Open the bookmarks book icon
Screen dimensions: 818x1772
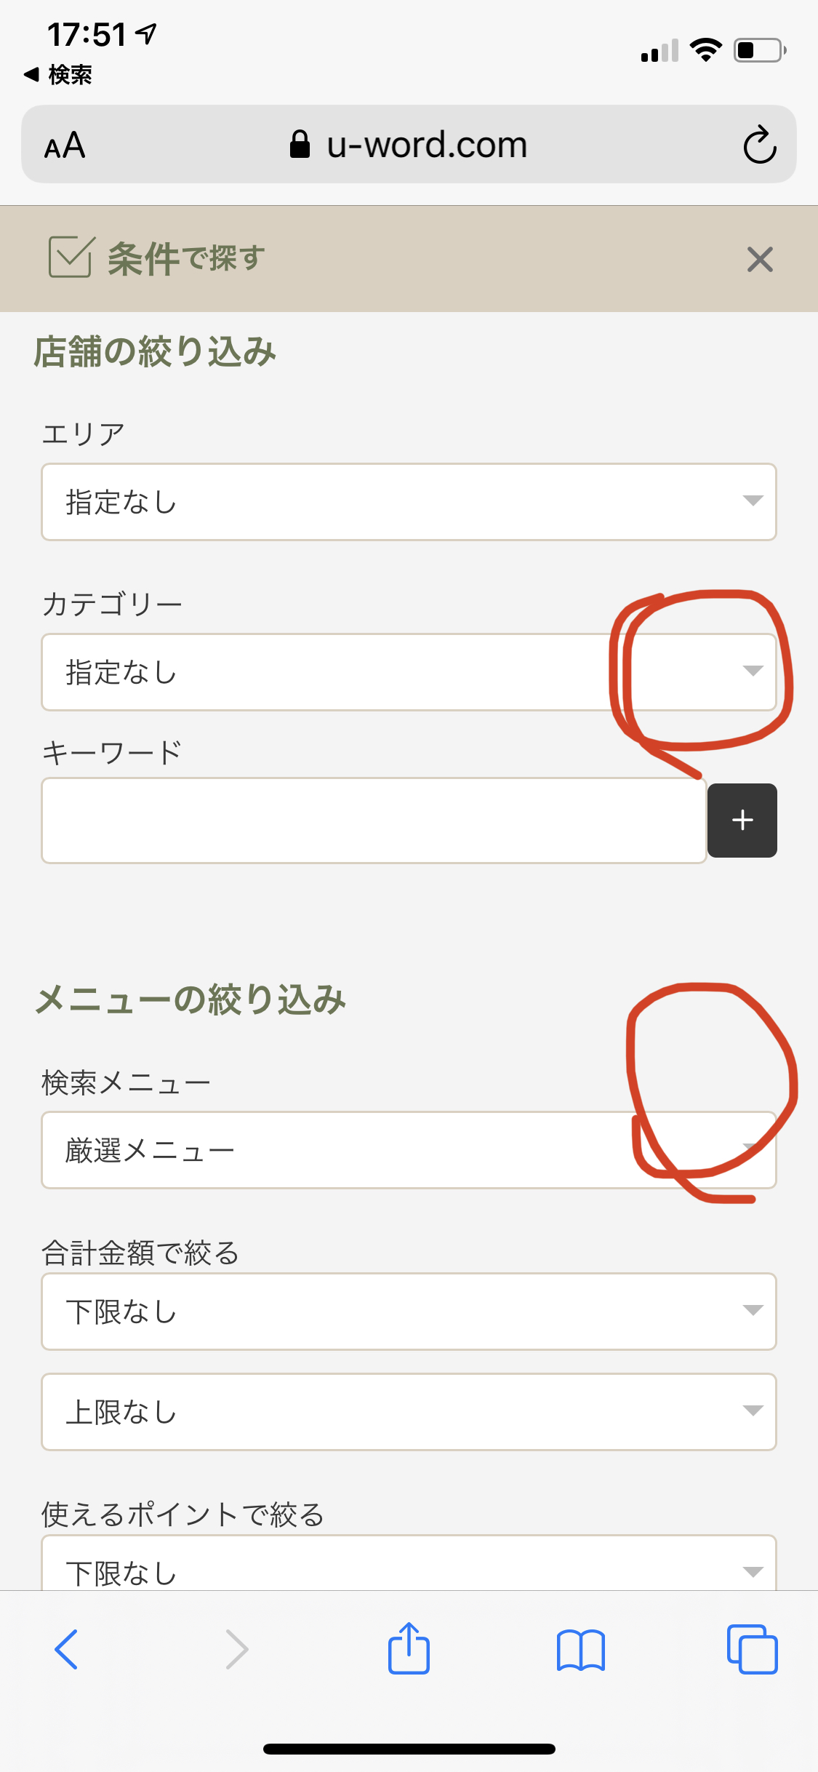[x=580, y=1650]
